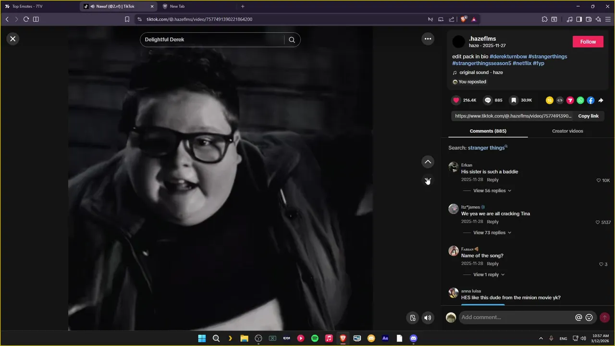Viewport: 615px width, 346px height.
Task: Toggle the browser split view icon
Action: point(36,19)
